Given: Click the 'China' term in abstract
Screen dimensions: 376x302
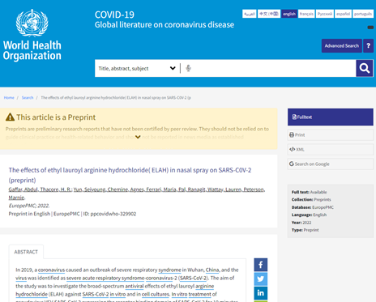Looking at the screenshot, I should tap(212, 270).
